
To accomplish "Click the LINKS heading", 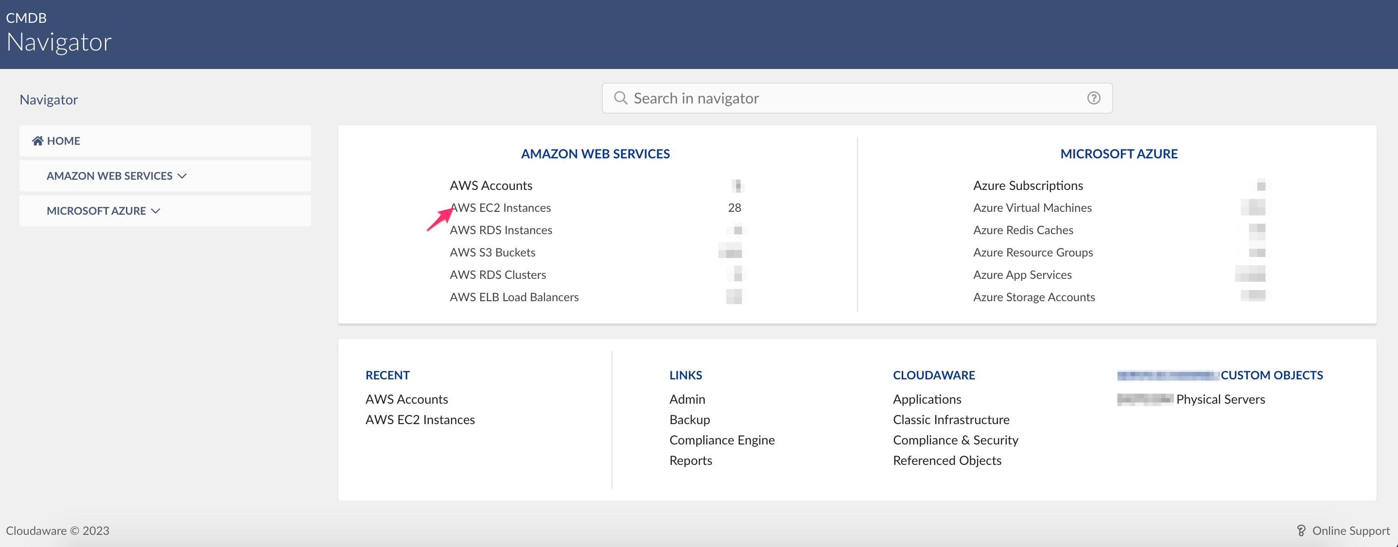I will (685, 375).
